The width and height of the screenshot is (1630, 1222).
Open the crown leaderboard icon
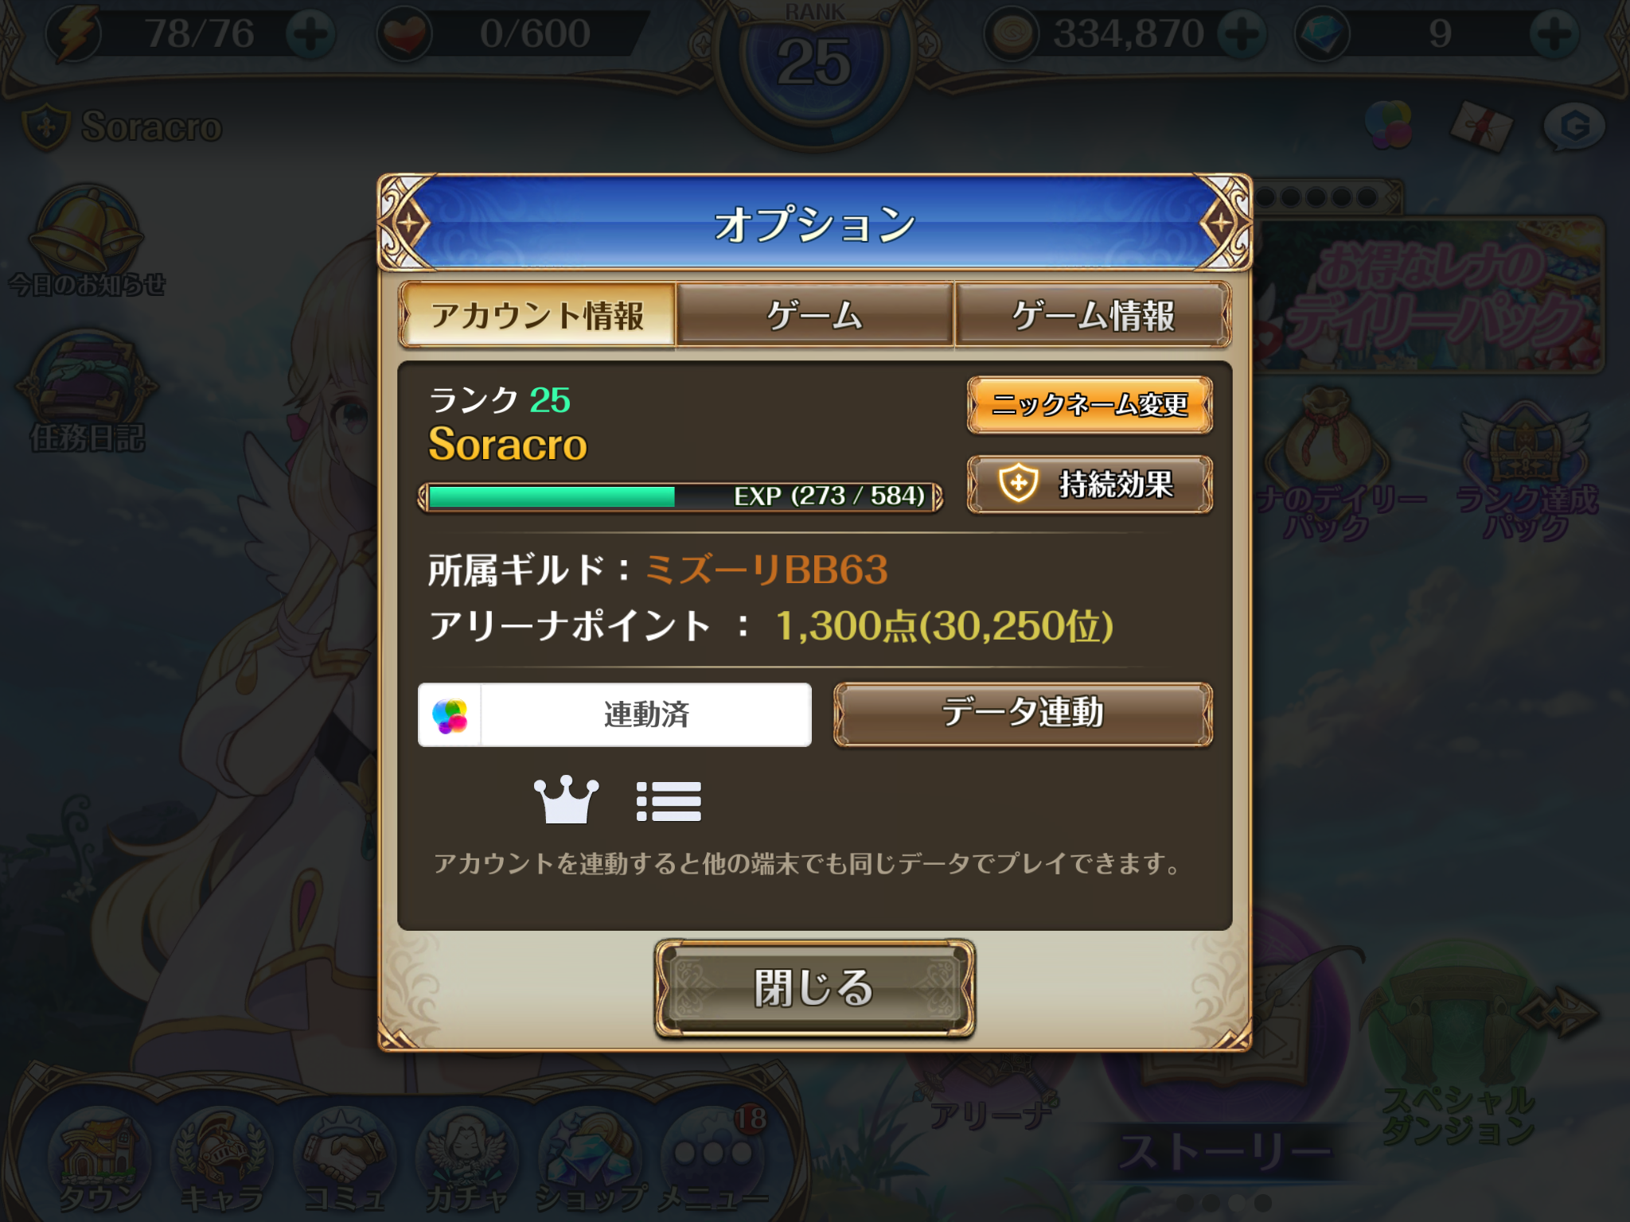pyautogui.click(x=566, y=800)
